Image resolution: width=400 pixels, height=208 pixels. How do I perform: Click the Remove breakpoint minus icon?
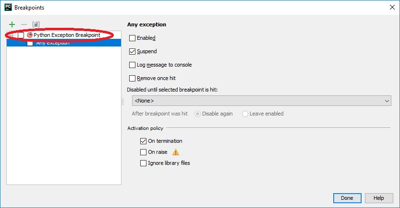(x=24, y=24)
